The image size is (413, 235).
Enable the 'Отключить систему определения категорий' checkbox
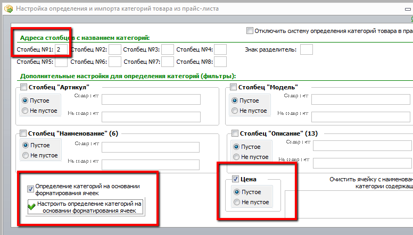point(250,30)
